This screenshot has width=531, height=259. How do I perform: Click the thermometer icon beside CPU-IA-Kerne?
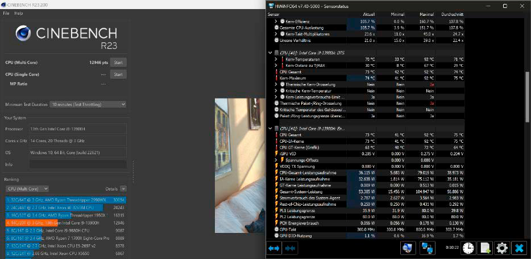tap(276, 141)
